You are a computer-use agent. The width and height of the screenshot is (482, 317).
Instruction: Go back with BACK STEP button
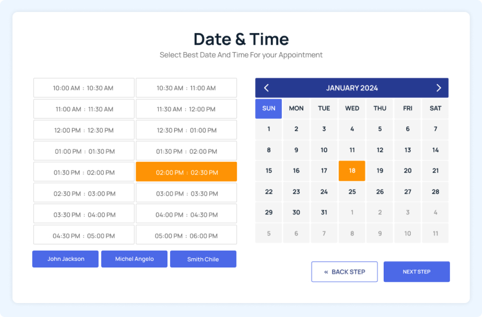pos(344,272)
